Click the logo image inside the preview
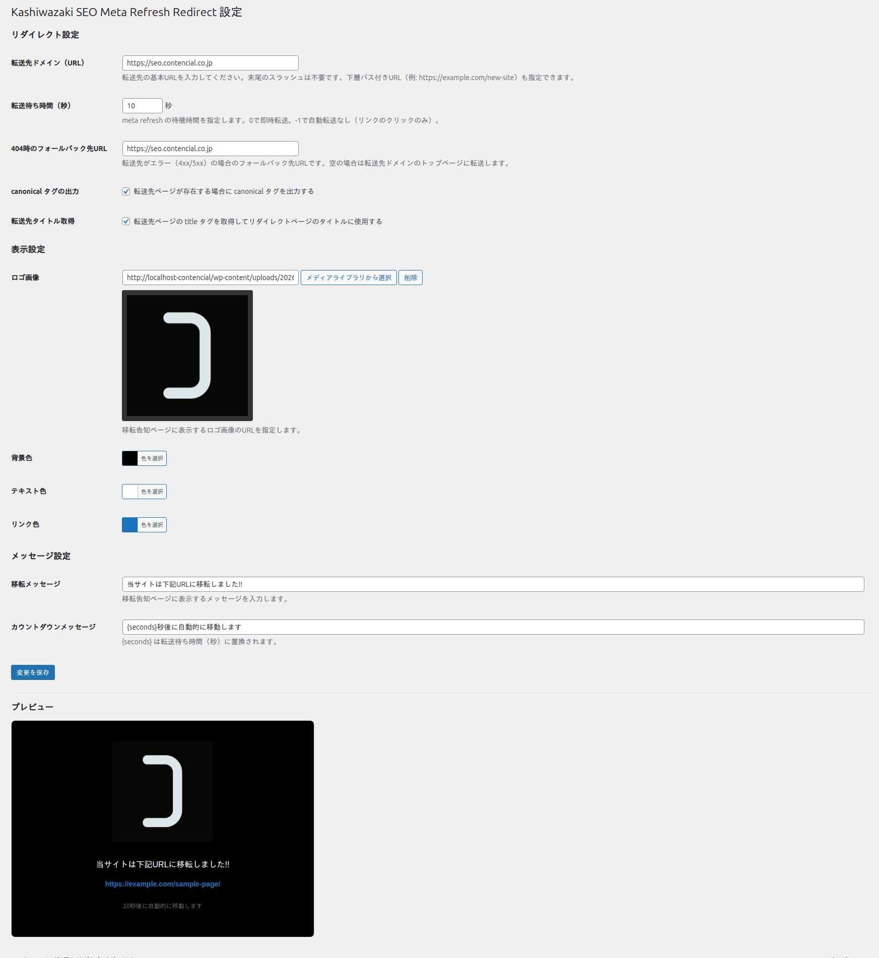This screenshot has width=879, height=958. pyautogui.click(x=162, y=791)
